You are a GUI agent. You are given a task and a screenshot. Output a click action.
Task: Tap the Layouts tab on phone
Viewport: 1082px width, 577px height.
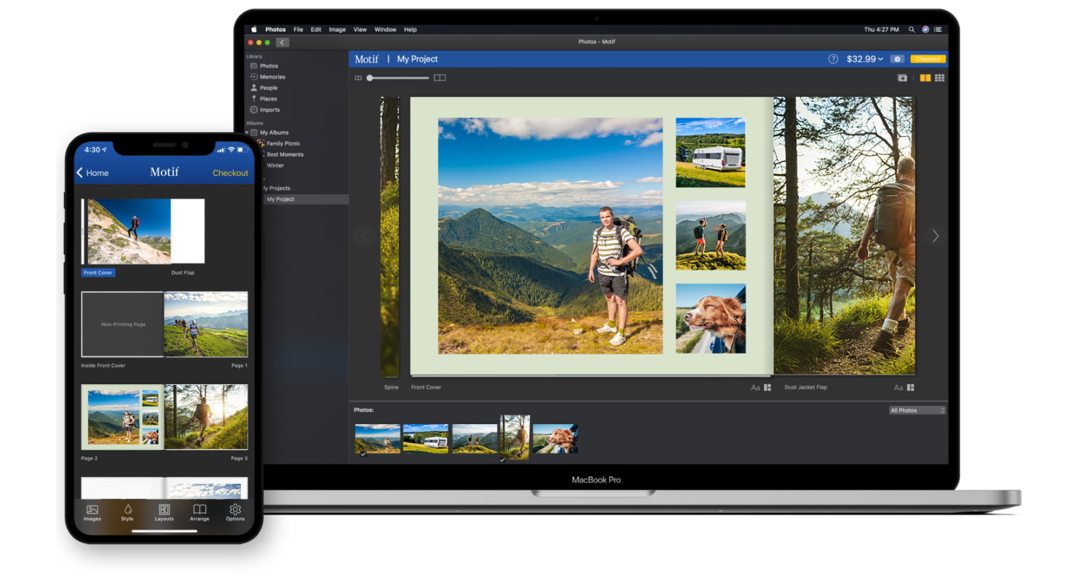click(x=164, y=512)
